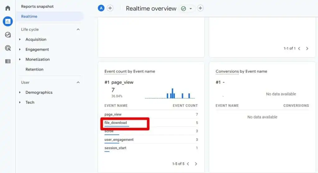Click the page_view sparkline bar chart
The width and height of the screenshot is (318, 173).
170,93
